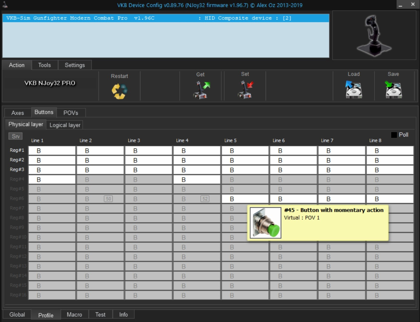Open the Settings tab
Screen dimensions: 420x322
coord(75,65)
